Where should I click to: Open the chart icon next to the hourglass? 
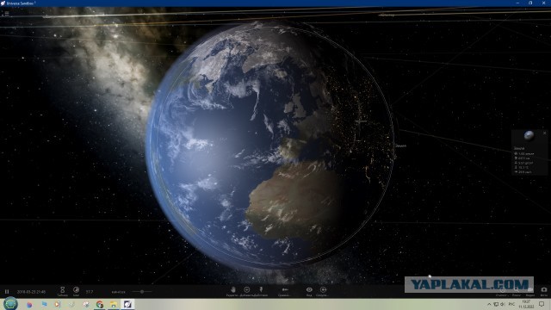76,289
